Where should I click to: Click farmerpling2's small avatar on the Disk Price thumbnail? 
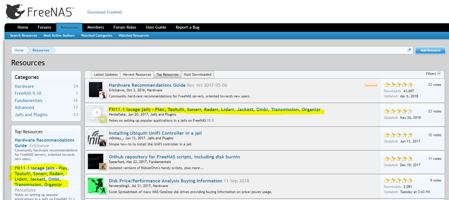click(x=102, y=190)
